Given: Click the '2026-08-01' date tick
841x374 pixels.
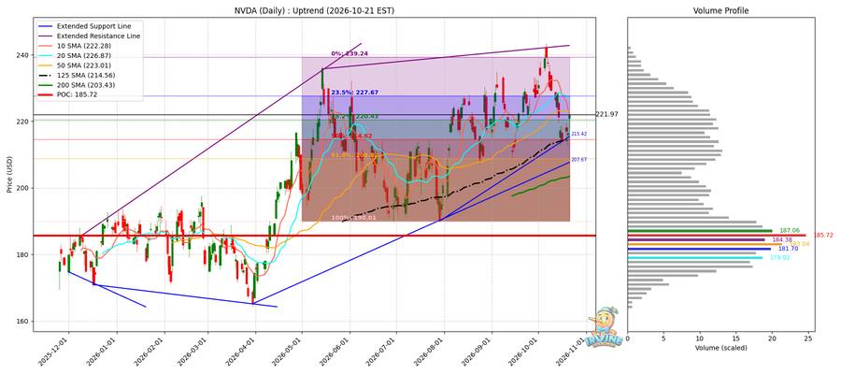Looking at the screenshot, I should pos(430,351).
